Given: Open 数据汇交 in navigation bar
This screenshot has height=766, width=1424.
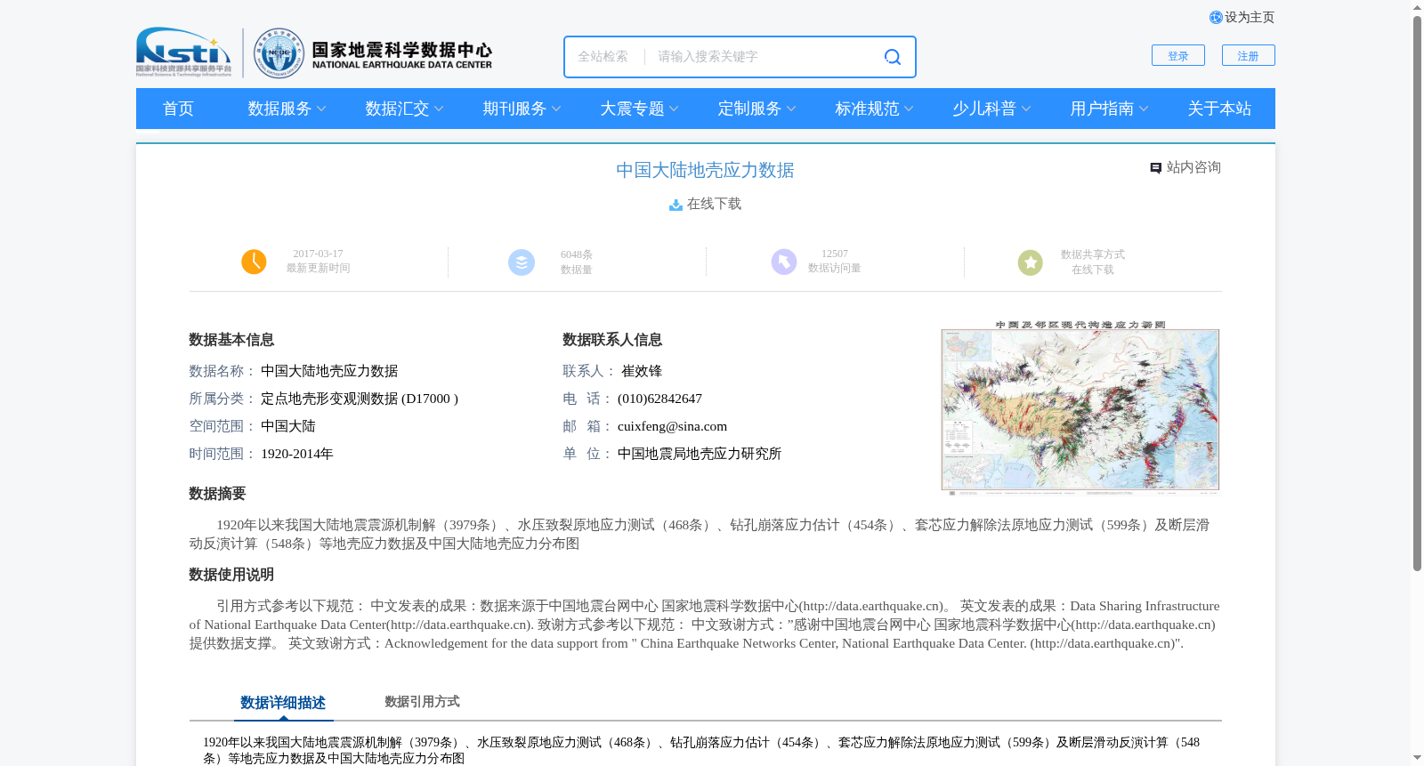Looking at the screenshot, I should [397, 109].
